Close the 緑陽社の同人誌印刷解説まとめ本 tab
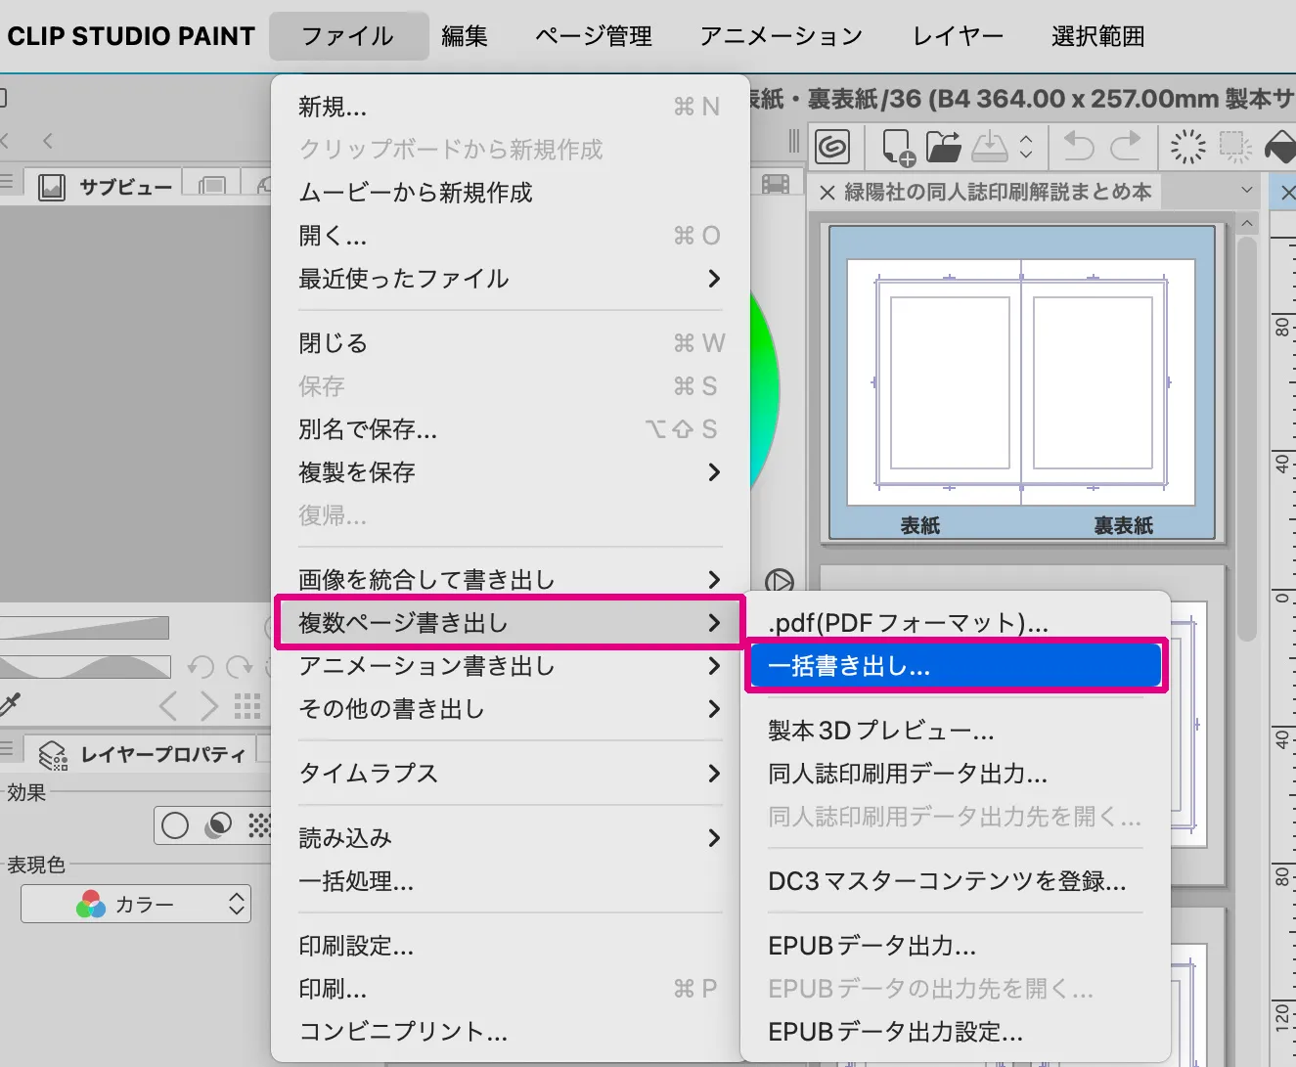This screenshot has height=1067, width=1296. tap(827, 192)
